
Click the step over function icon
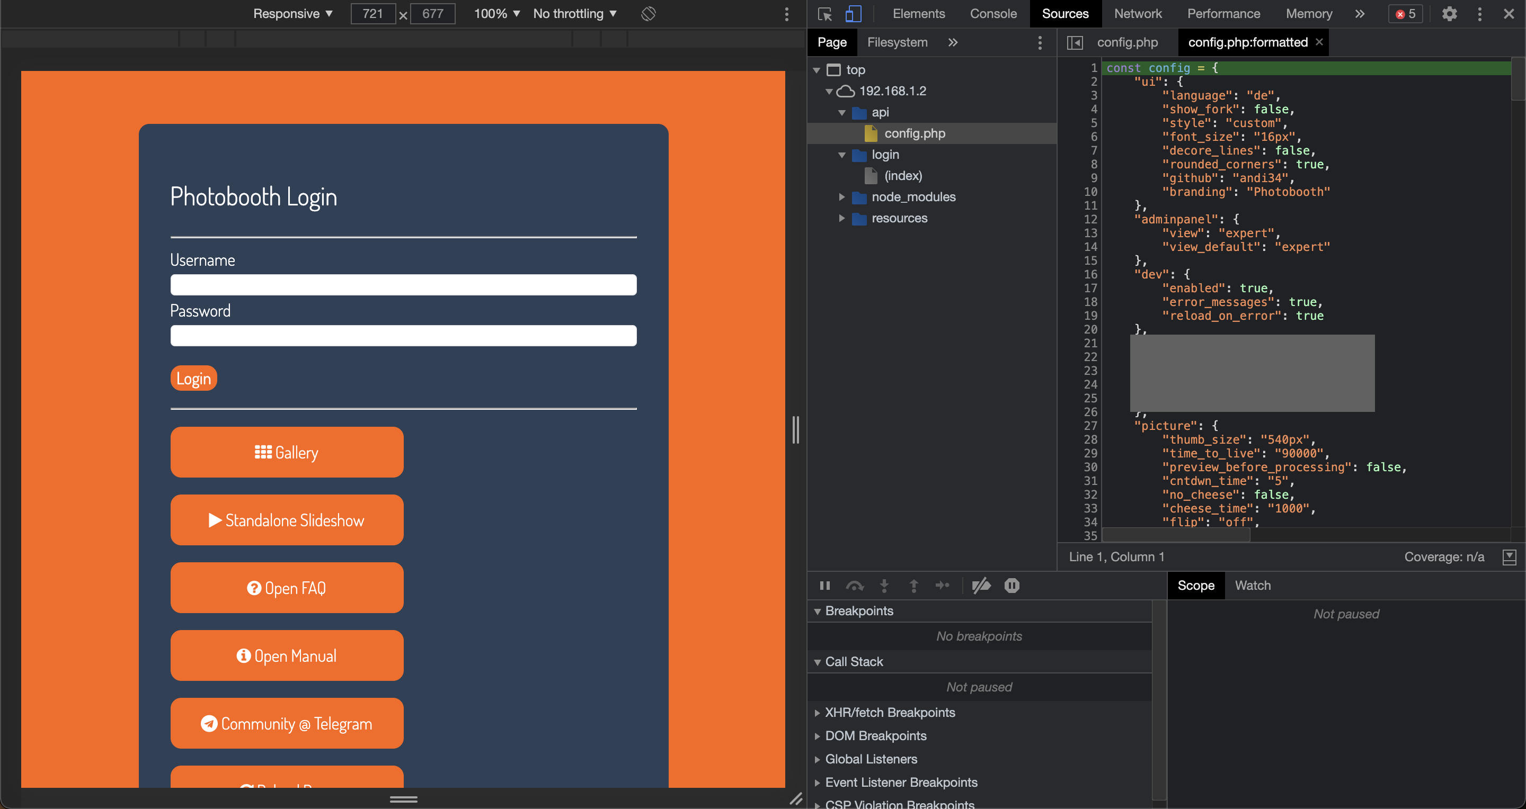point(854,585)
